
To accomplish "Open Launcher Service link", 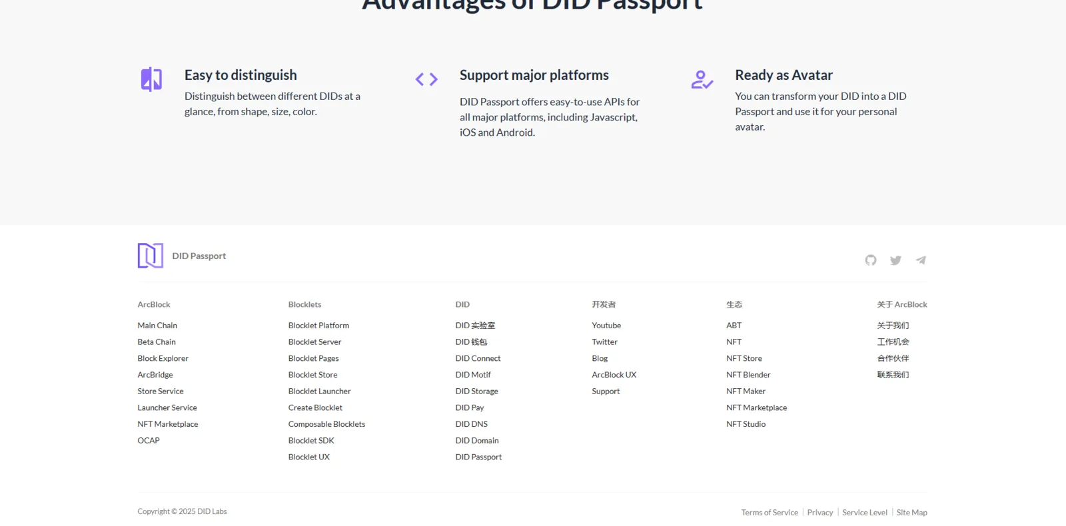I will click(167, 407).
